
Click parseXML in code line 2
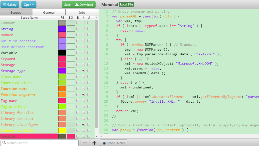pyautogui.click(x=128, y=16)
